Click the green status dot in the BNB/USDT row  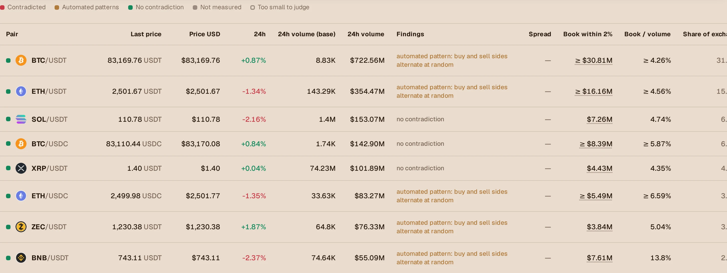coord(8,258)
